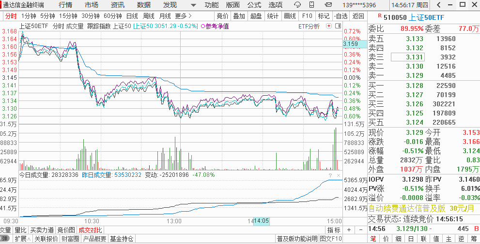
Task: Open the 公式 menu
Action: click(254, 5)
